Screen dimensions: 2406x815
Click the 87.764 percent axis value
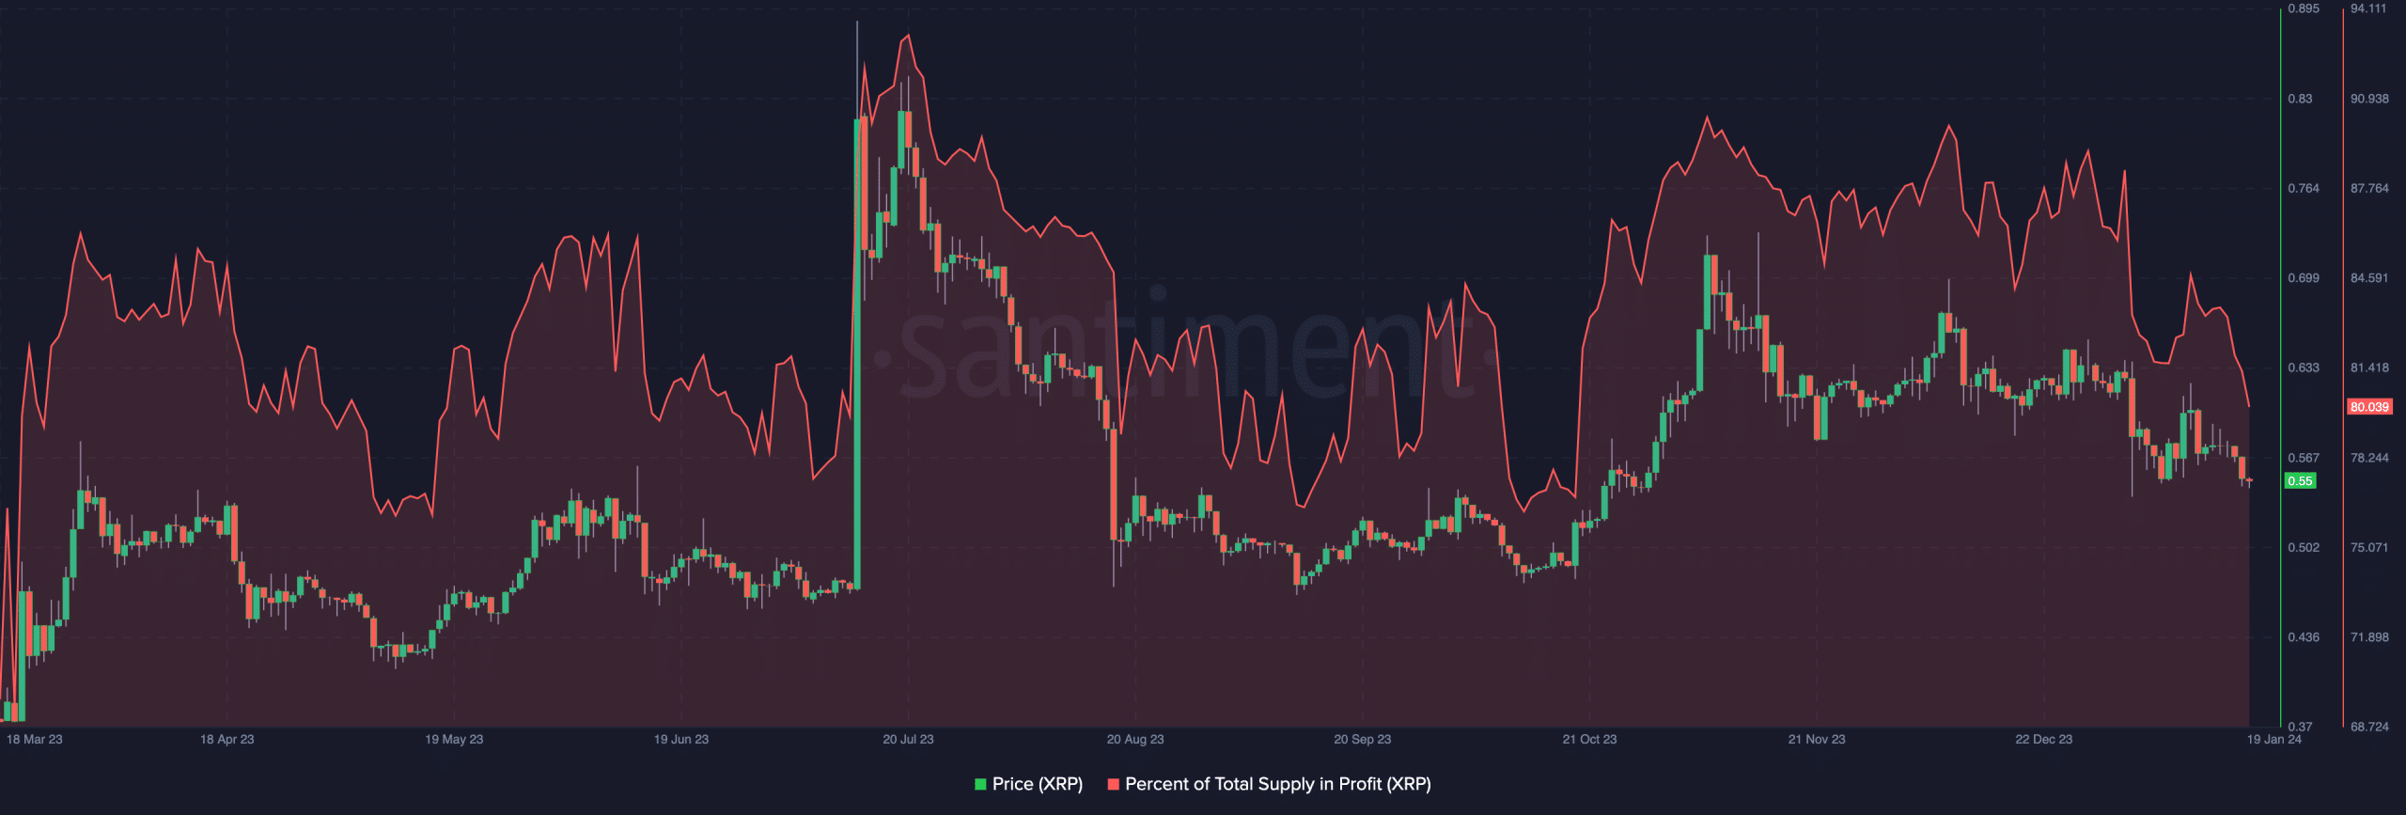[x=2369, y=188]
